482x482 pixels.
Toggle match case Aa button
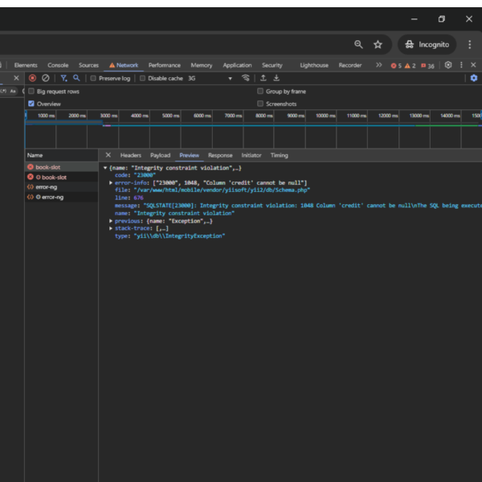13,92
